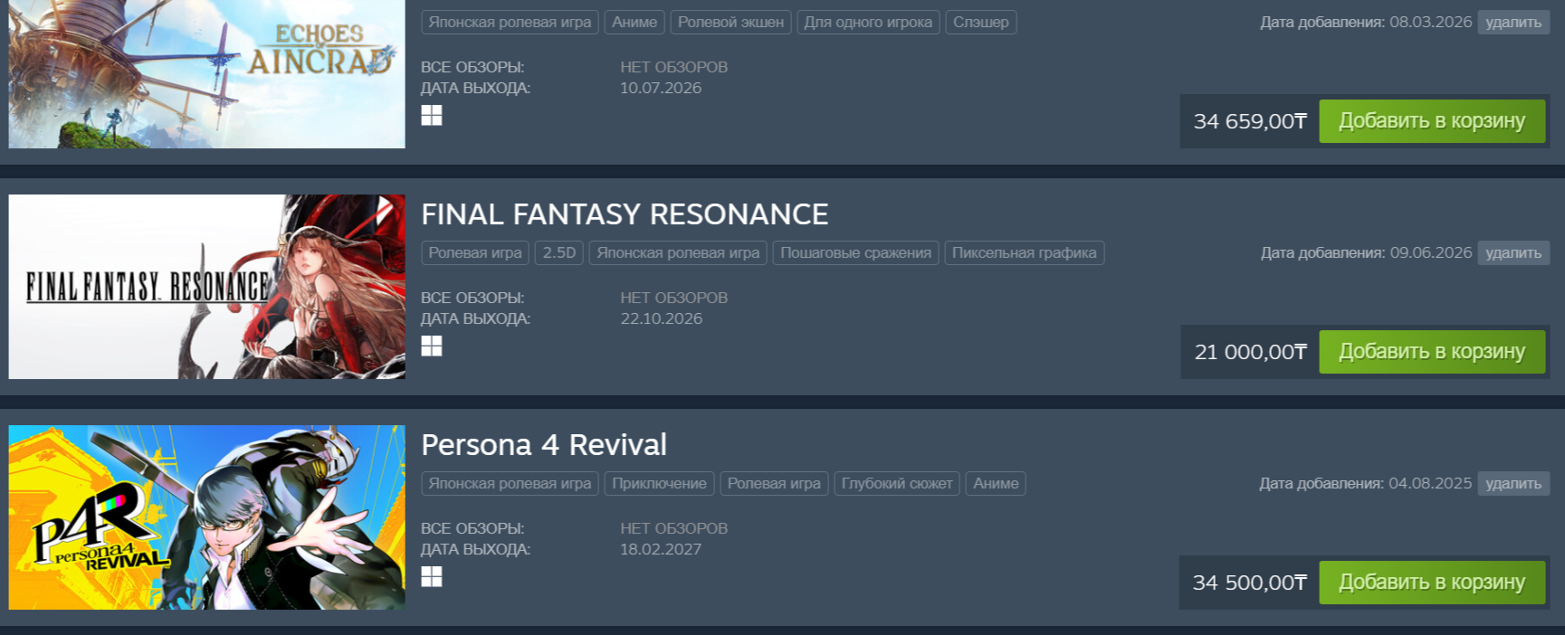
Task: Remove Echoes of Aincrad via удалить
Action: click(x=1513, y=23)
